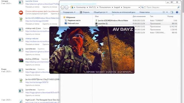This screenshot has height=103, width=184.
Task: Click the Windows Movie Maker torrent icon in Explorer
Action: (96, 20)
